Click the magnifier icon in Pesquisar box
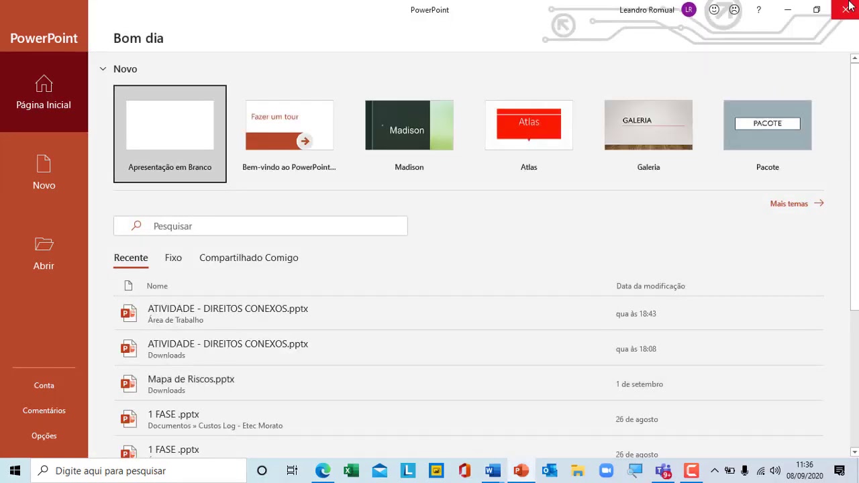859x483 pixels. click(136, 226)
